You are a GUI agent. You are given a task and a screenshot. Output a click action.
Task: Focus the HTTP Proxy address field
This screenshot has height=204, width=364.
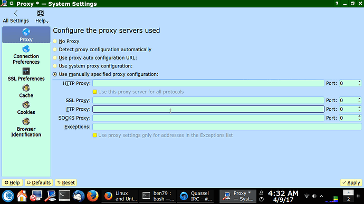pyautogui.click(x=208, y=83)
